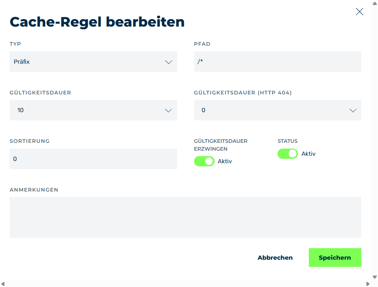Viewport: 378px width, 287px height.
Task: Click the chevron icon in Typ field
Action: coord(169,62)
